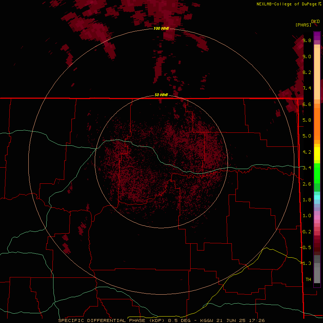Viewport: 323px width, 323px height.
Task: Click the 1.0 value on the color scale
Action: click(307, 216)
